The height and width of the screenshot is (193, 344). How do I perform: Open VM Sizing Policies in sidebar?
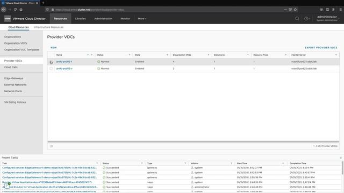[15, 102]
